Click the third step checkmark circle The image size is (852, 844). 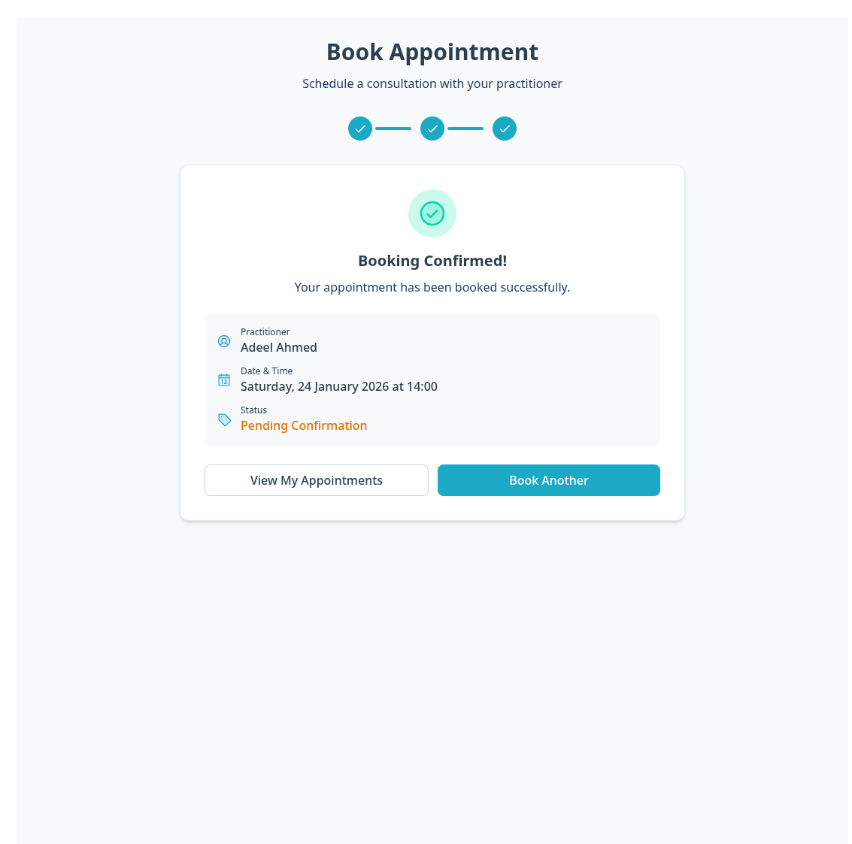pos(505,129)
